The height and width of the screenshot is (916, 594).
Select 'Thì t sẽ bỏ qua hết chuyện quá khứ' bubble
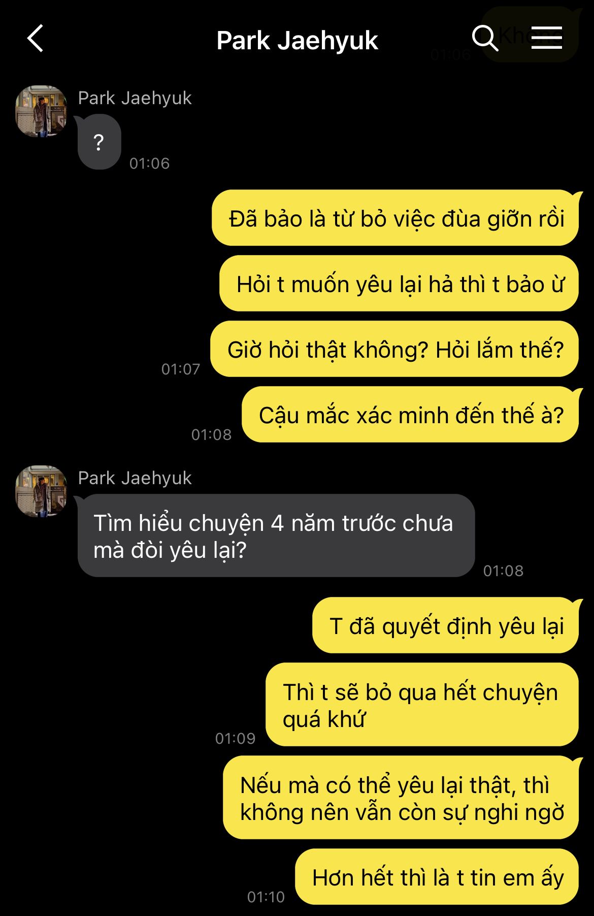click(422, 705)
